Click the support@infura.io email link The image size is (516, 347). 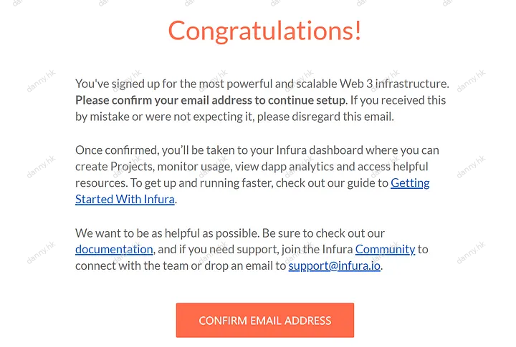tap(335, 266)
